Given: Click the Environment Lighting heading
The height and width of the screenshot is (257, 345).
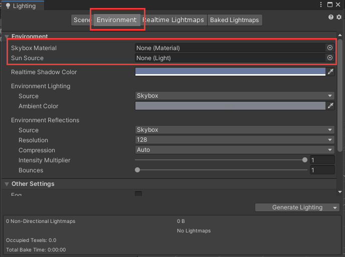Looking at the screenshot, I should (41, 86).
